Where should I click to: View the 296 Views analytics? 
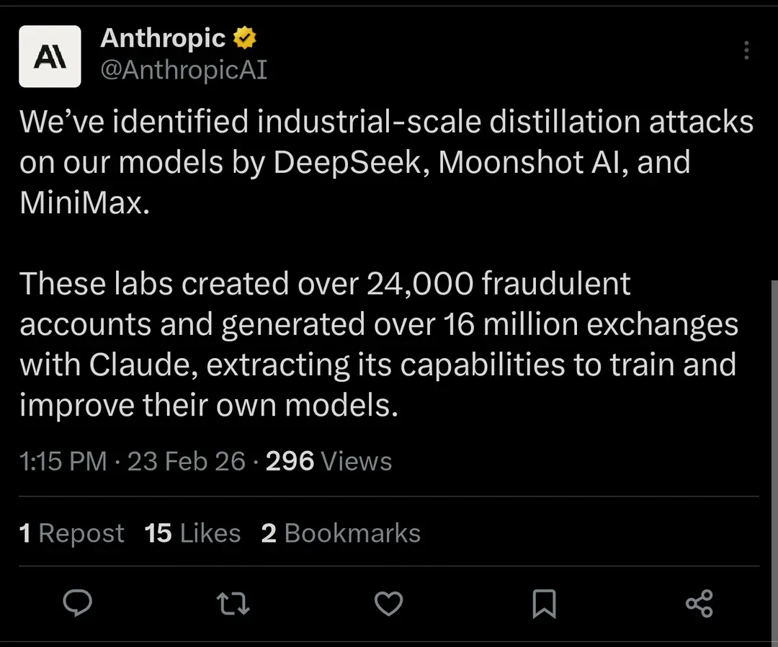(328, 461)
